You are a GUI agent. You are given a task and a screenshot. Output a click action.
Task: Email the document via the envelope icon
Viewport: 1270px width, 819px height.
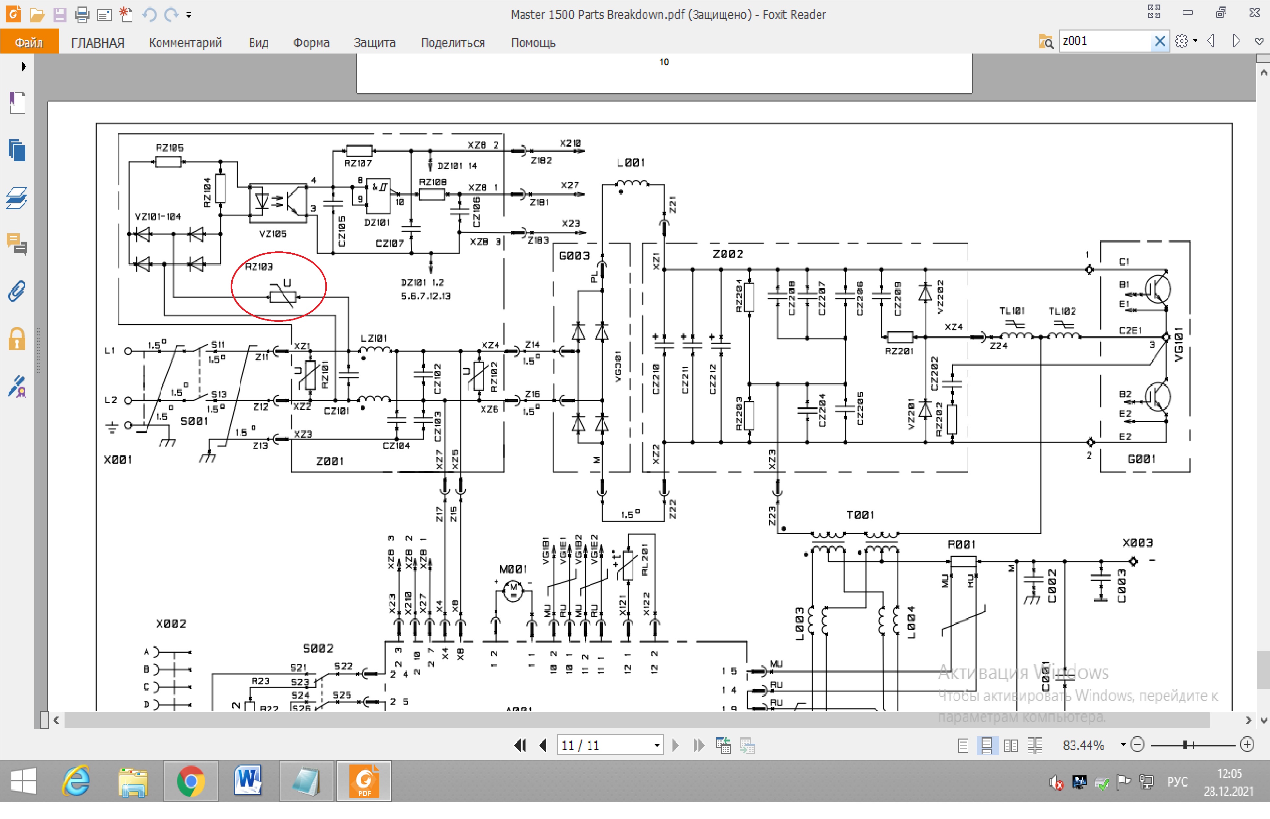[104, 15]
